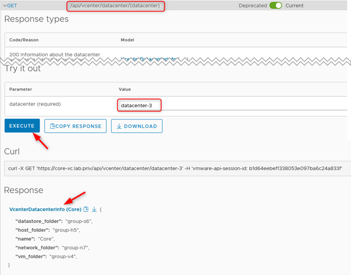Screen dimensions: 351x275
Task: Click the "vm_folder" key
Action: pos(31,256)
